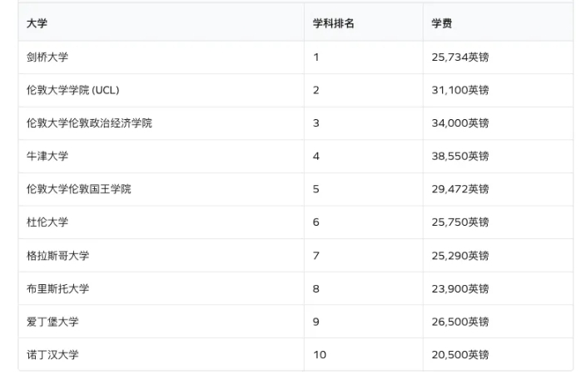The width and height of the screenshot is (581, 380).
Task: Click the 伦敦大学伦敦政治经济学院 cell
Action: click(90, 122)
